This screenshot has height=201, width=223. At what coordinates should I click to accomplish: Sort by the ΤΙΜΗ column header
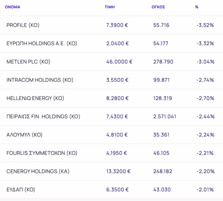tap(110, 7)
